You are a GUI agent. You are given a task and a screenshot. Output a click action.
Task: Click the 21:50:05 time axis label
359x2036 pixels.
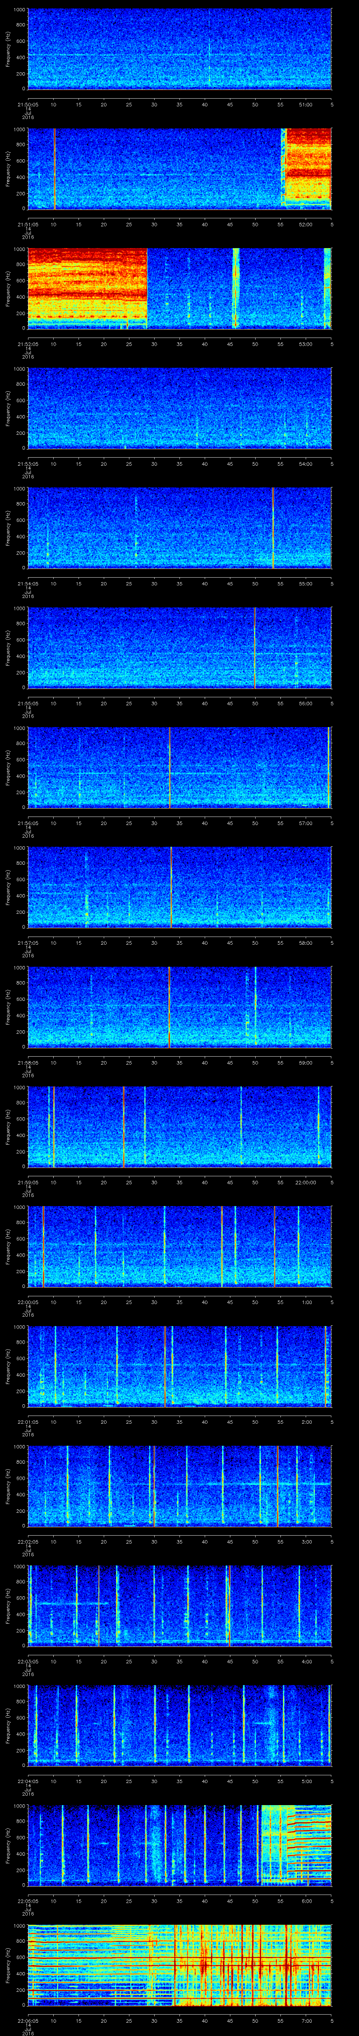(28, 104)
